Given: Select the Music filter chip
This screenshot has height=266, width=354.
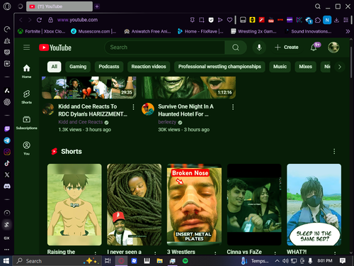Looking at the screenshot, I should click(280, 67).
